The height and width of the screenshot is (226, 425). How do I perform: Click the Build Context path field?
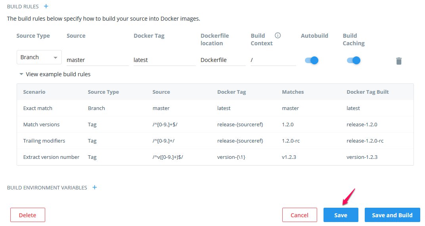[273, 60]
